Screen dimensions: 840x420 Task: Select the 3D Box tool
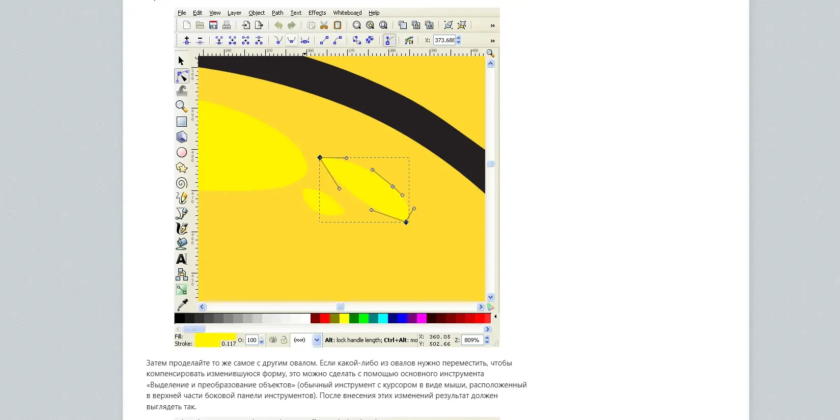click(182, 137)
